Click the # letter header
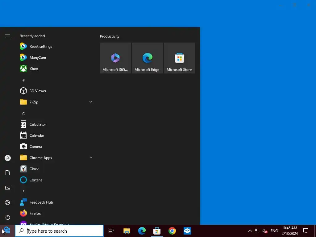Screen dimensions: 316x237 coord(23,80)
